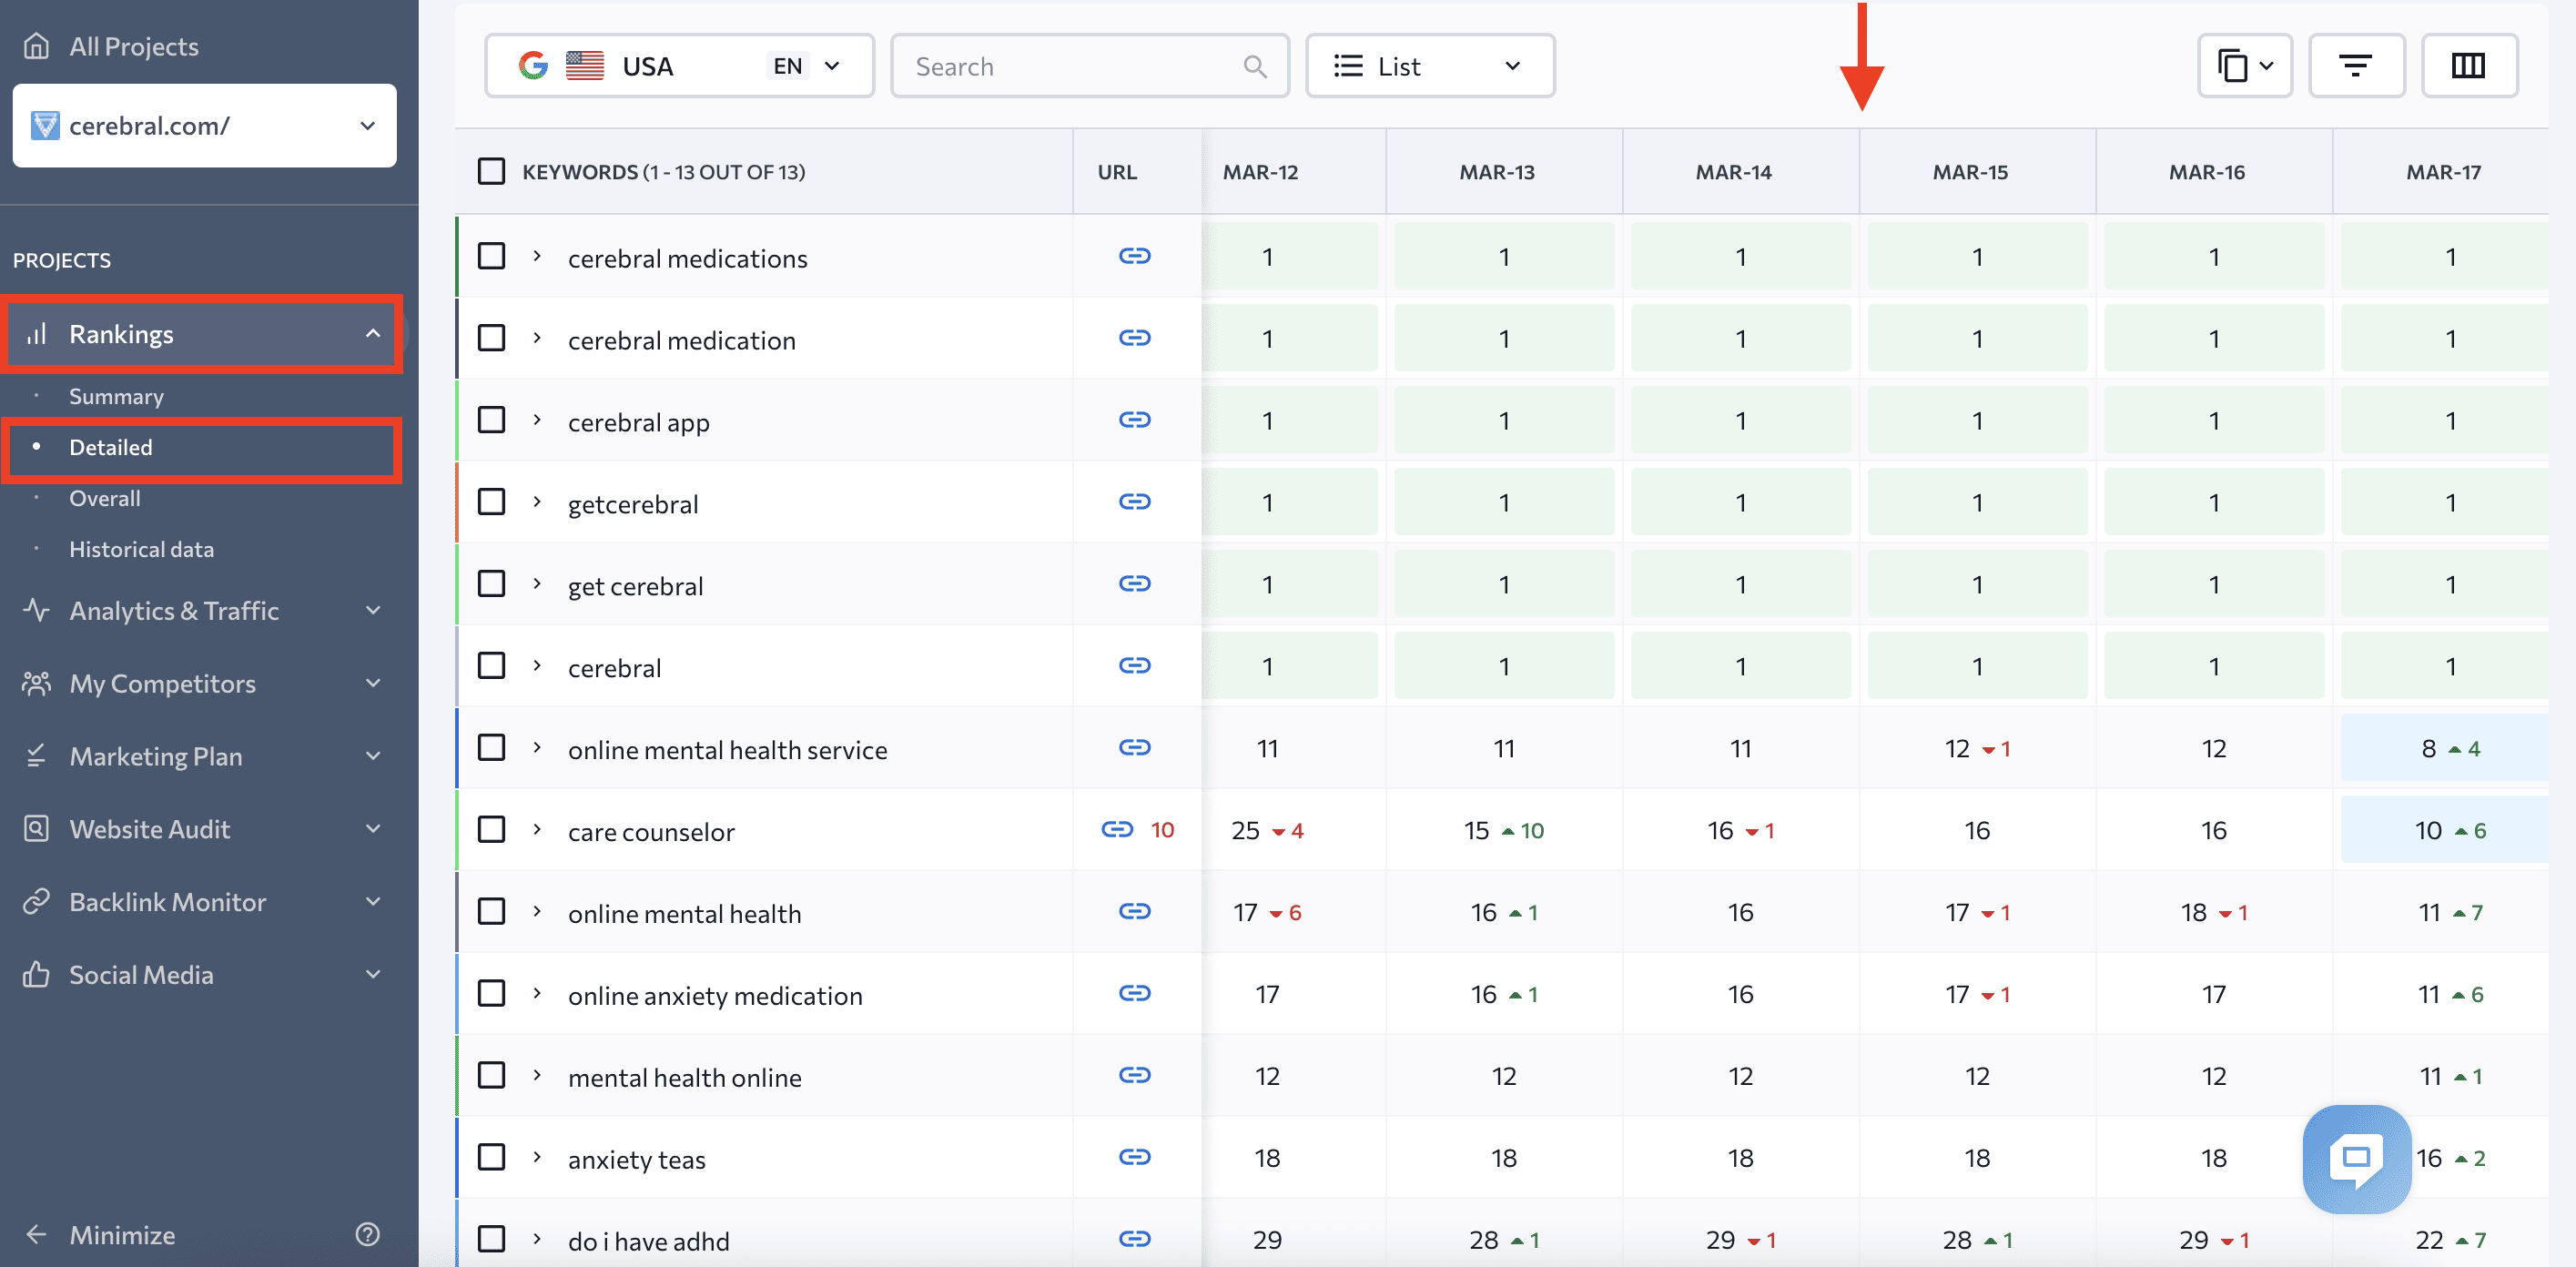Click the MAR-17 rank cell for online mental health service

point(2444,748)
